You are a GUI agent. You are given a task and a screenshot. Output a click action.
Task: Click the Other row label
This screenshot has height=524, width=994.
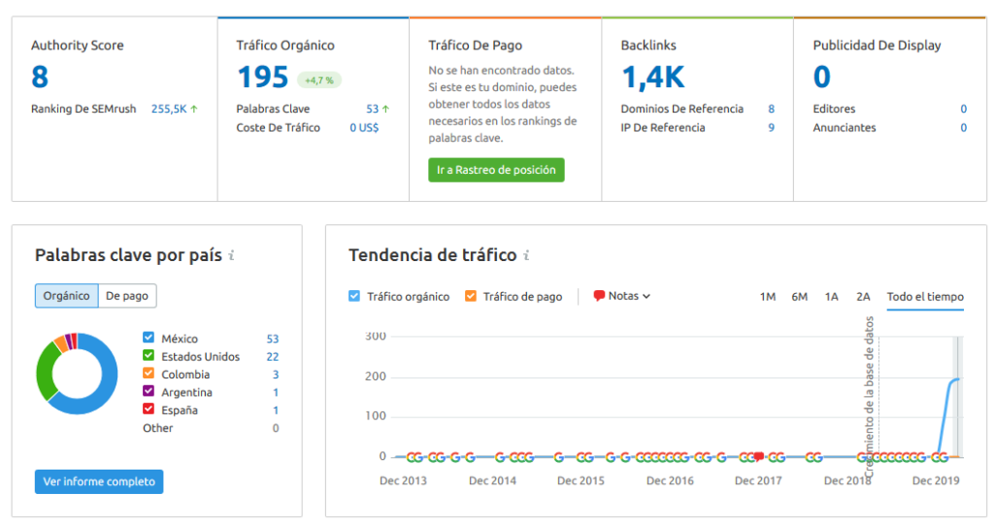click(158, 428)
